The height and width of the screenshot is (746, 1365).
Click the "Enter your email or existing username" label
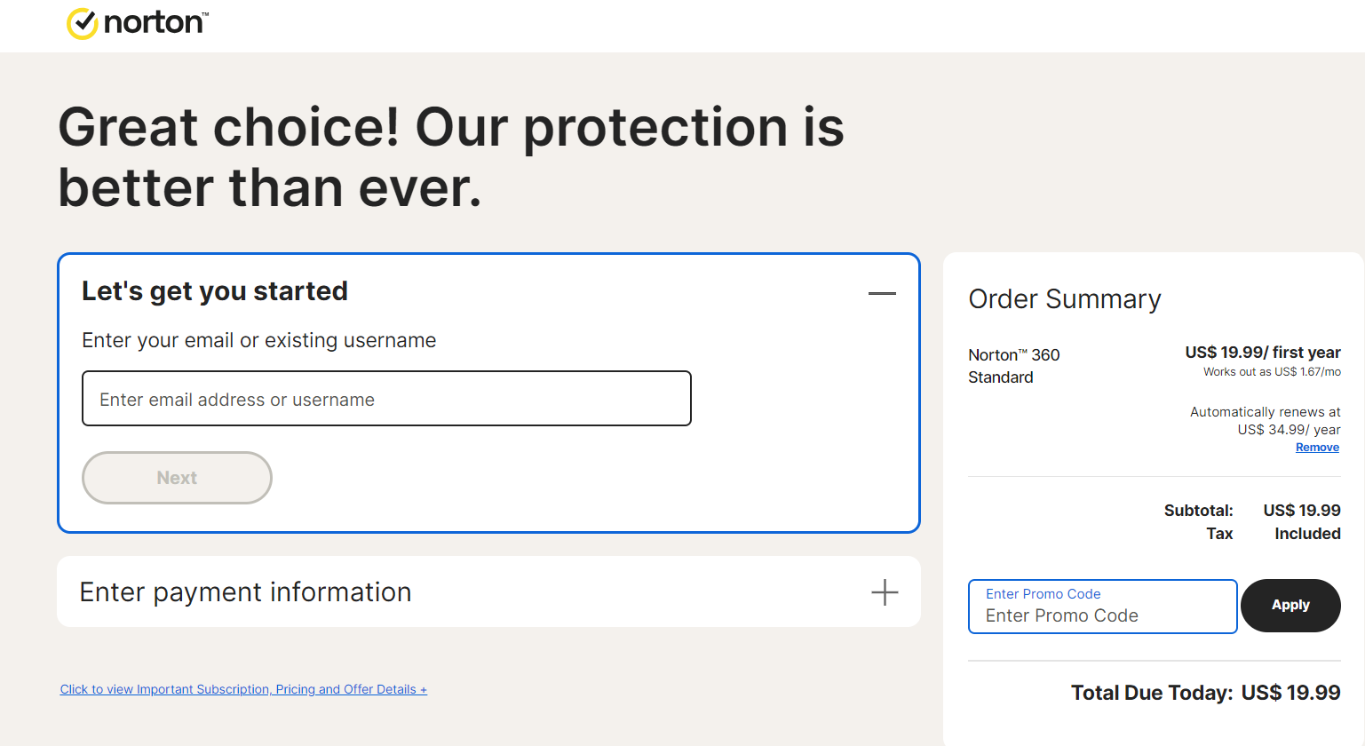[x=258, y=340]
